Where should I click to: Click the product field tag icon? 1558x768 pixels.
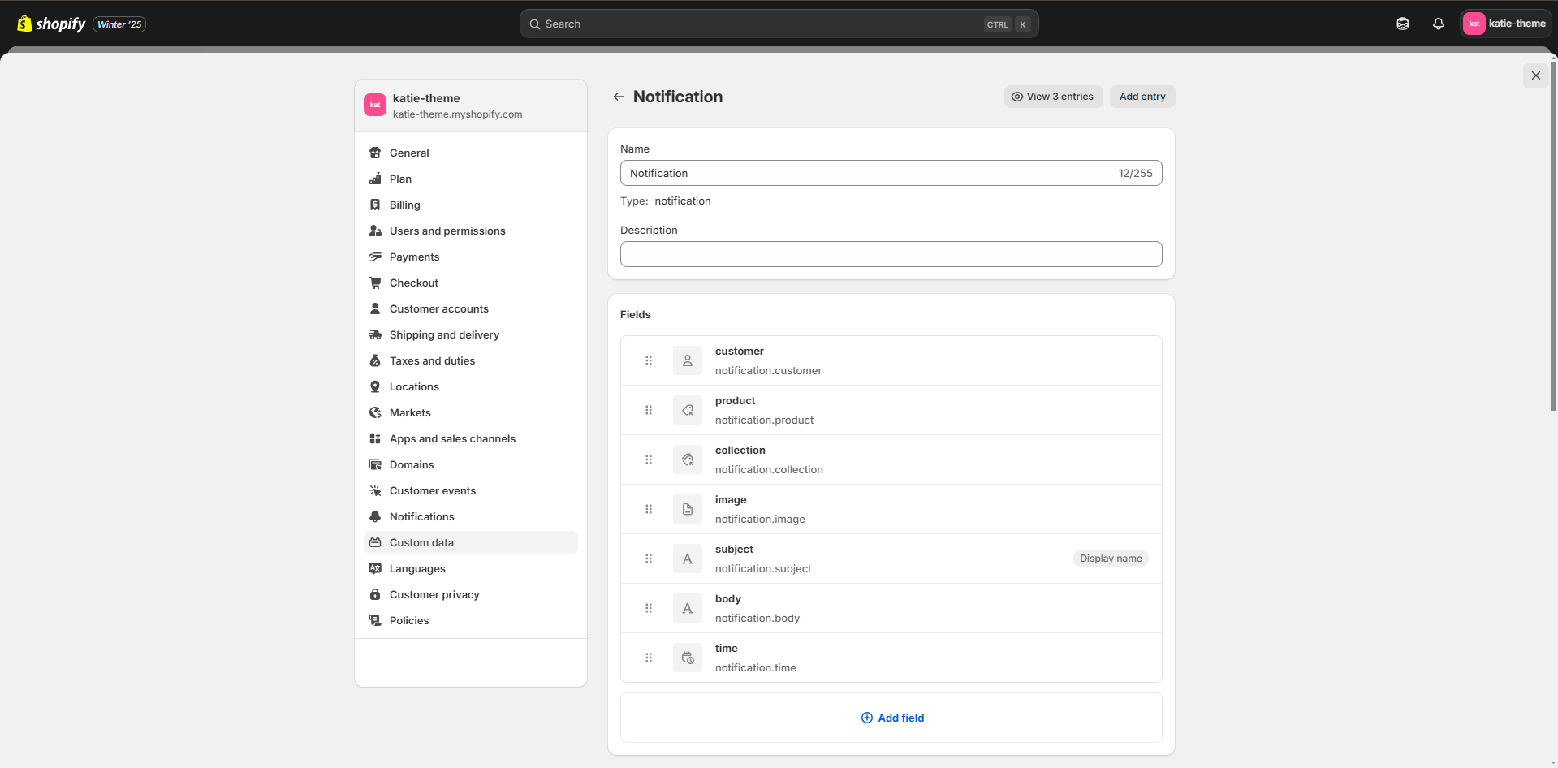[x=687, y=410]
